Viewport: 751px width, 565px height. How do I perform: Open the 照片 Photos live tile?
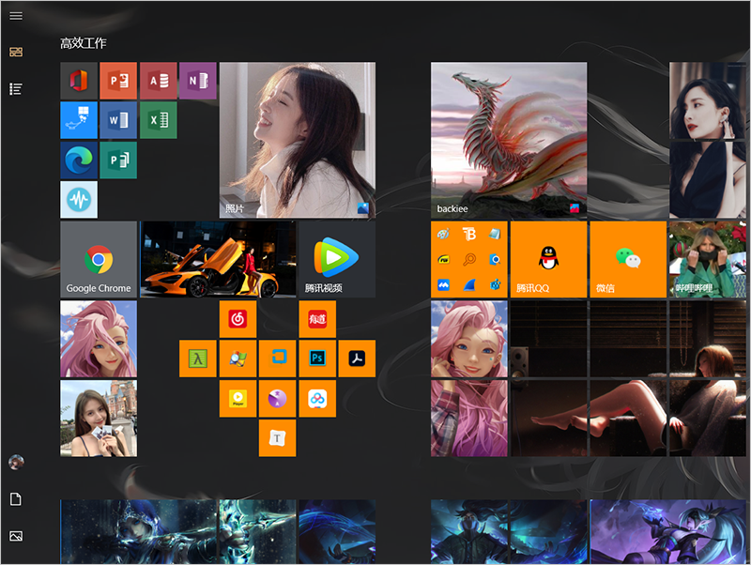297,140
